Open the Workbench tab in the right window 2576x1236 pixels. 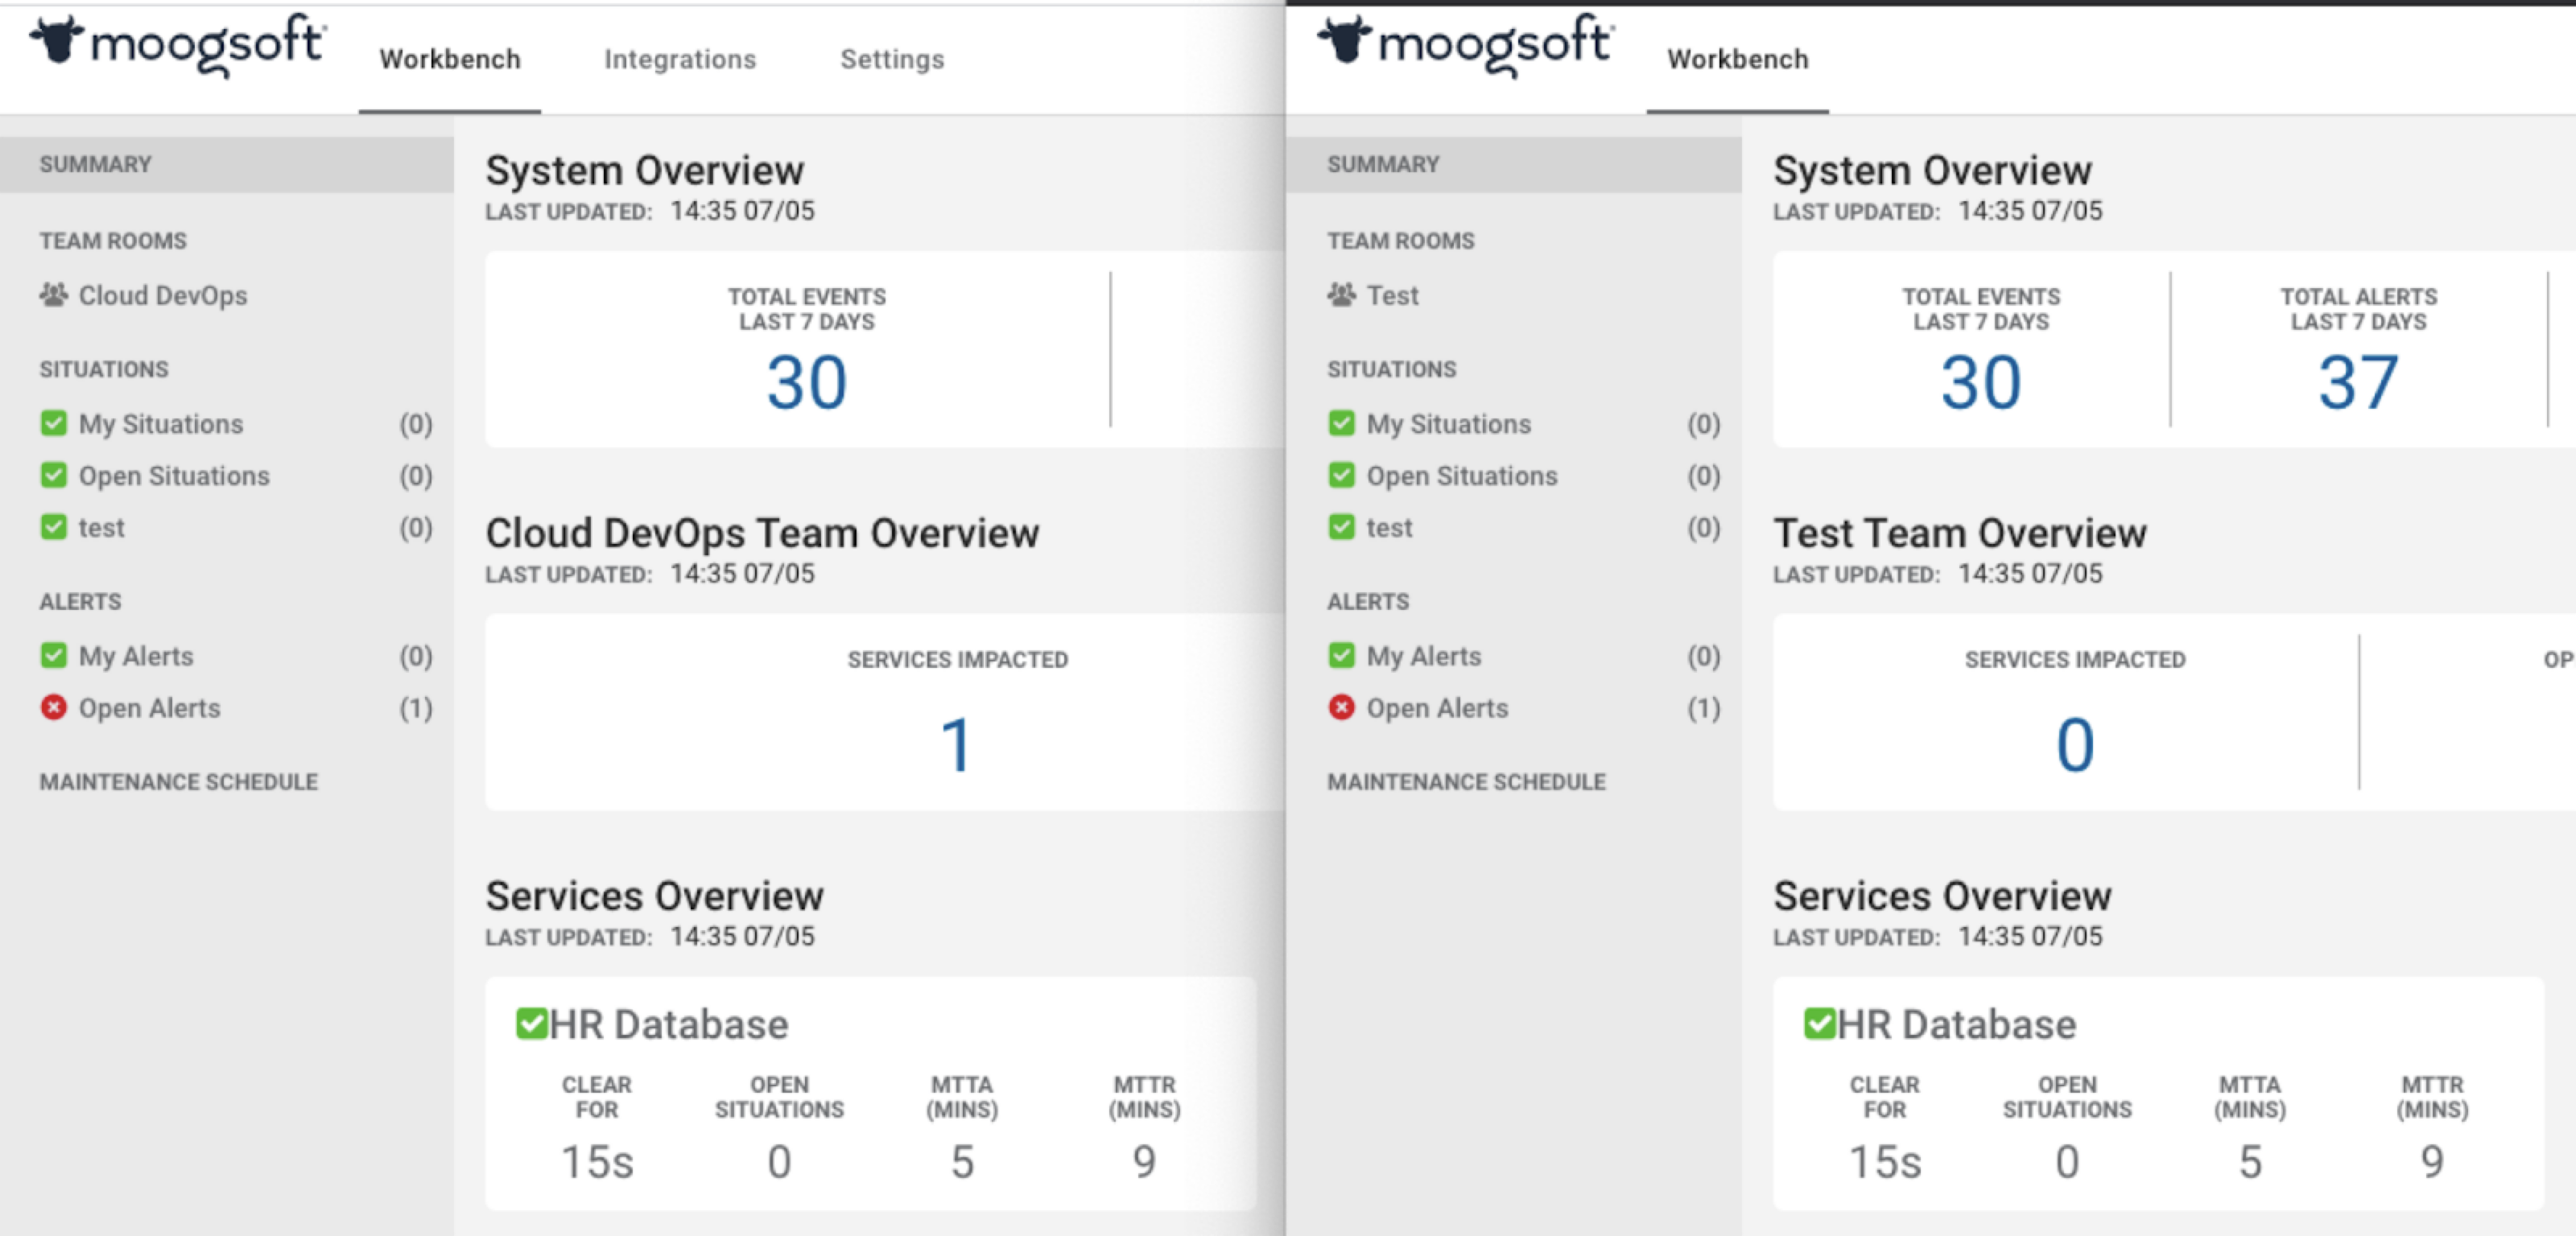[x=1738, y=60]
